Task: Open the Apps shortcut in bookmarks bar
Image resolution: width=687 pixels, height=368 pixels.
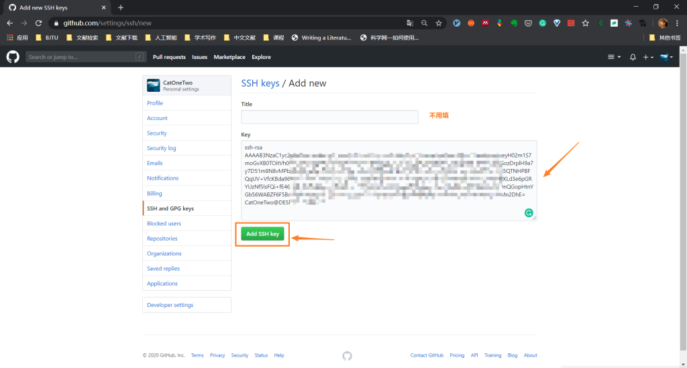Action: 17,38
